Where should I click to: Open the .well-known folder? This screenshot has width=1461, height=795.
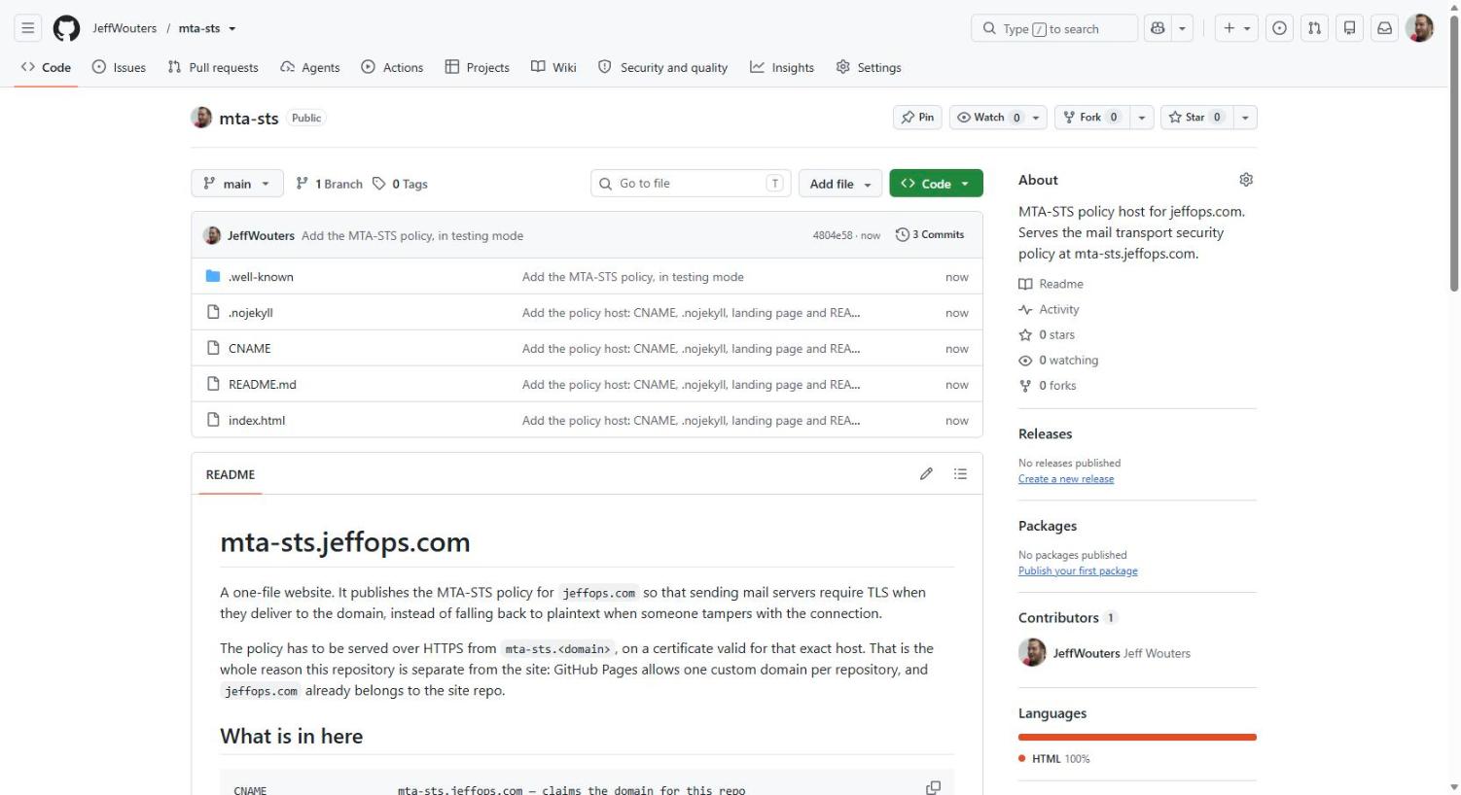tap(261, 277)
